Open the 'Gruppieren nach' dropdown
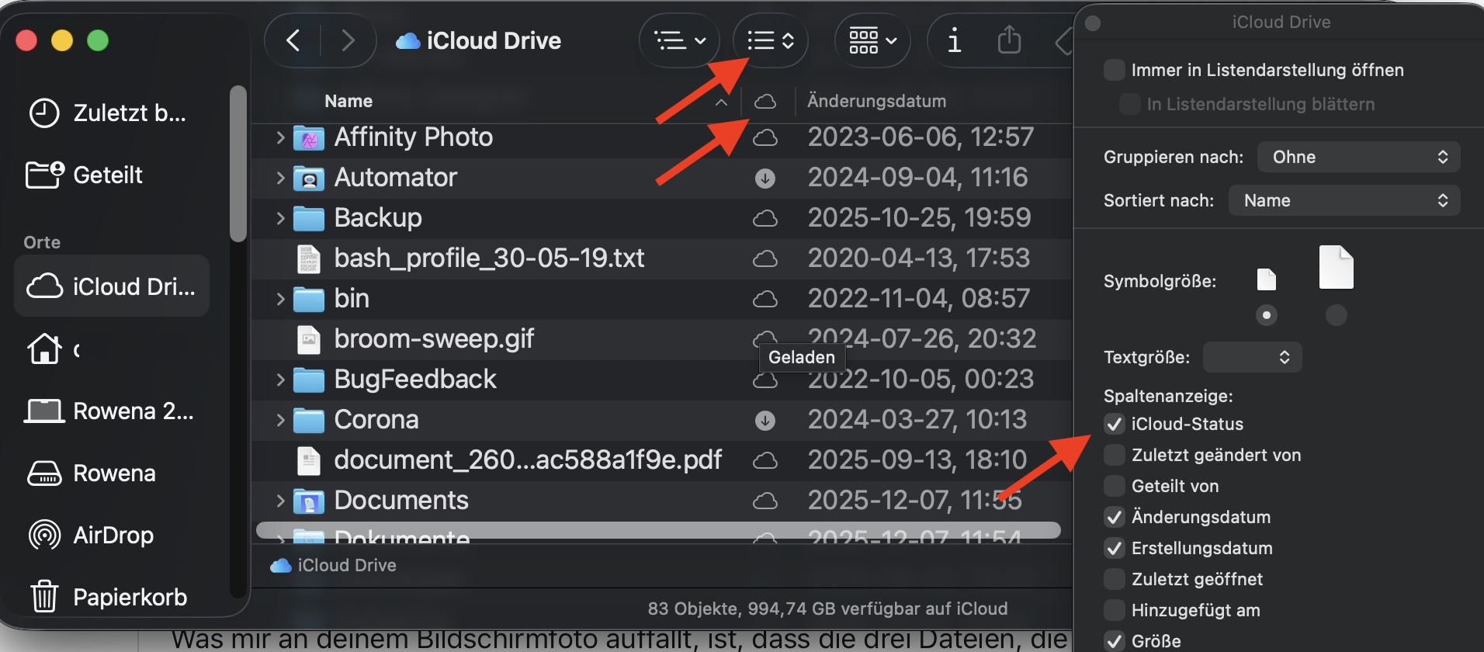This screenshot has width=1484, height=652. click(x=1358, y=157)
